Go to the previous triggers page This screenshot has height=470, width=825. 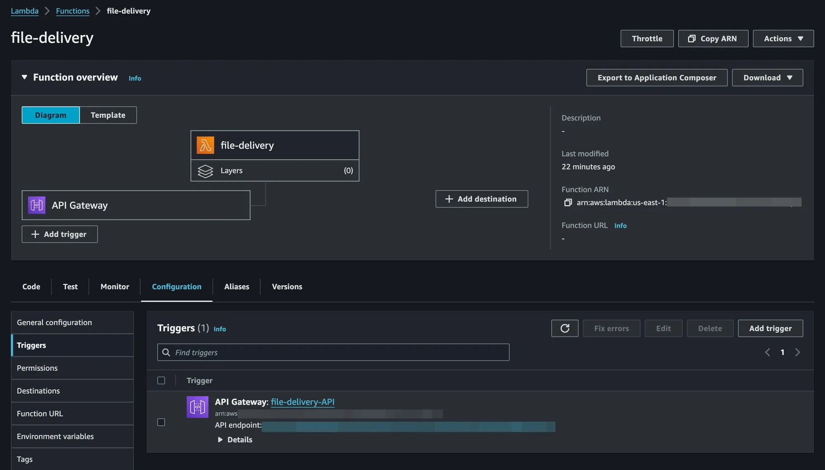tap(767, 352)
